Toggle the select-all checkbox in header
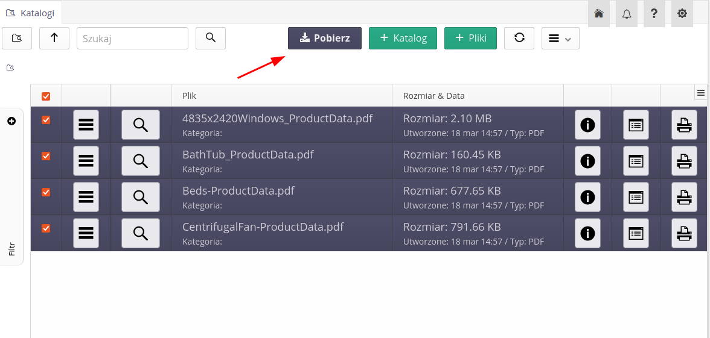The width and height of the screenshot is (710, 338). coord(46,96)
